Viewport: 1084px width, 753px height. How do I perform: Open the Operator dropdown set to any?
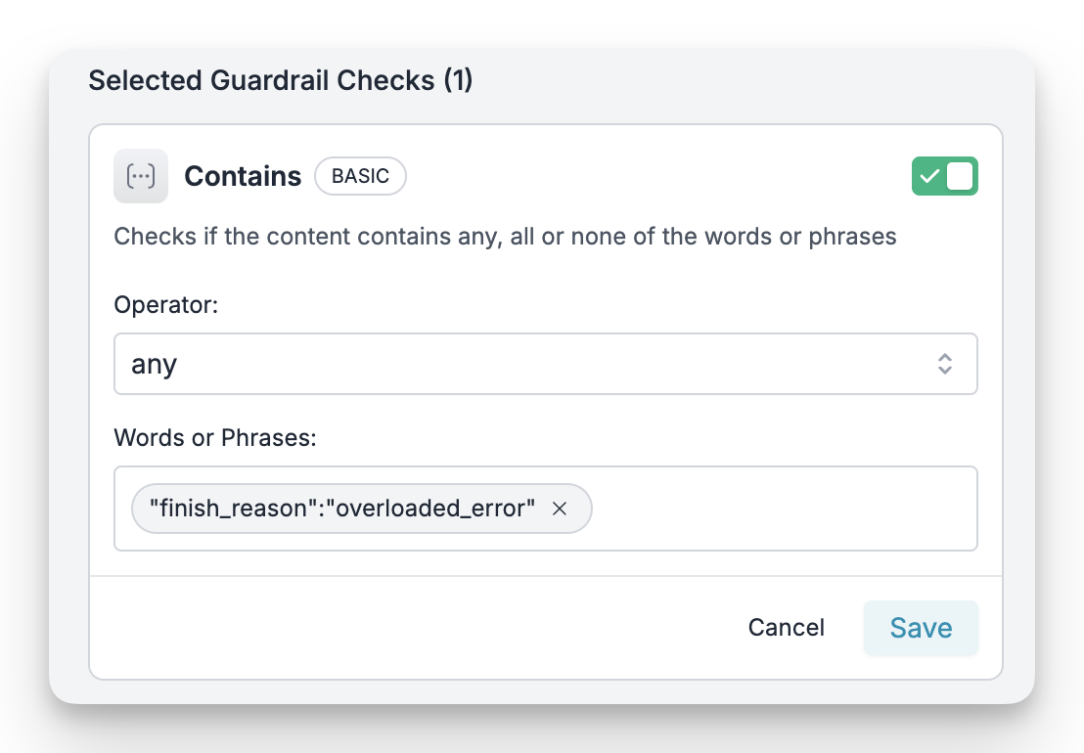pos(546,364)
